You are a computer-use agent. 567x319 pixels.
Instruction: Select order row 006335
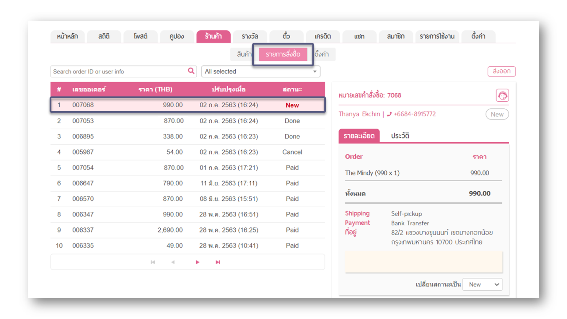point(188,245)
